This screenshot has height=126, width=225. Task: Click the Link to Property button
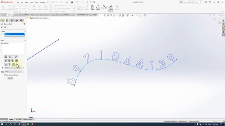coord(6,57)
